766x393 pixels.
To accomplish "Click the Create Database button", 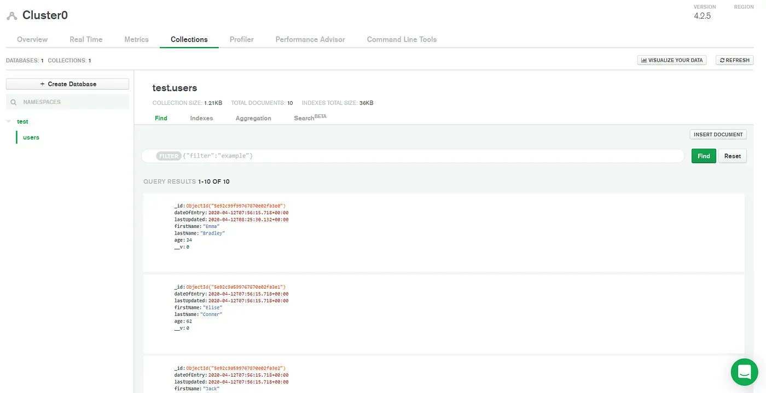I will point(67,84).
